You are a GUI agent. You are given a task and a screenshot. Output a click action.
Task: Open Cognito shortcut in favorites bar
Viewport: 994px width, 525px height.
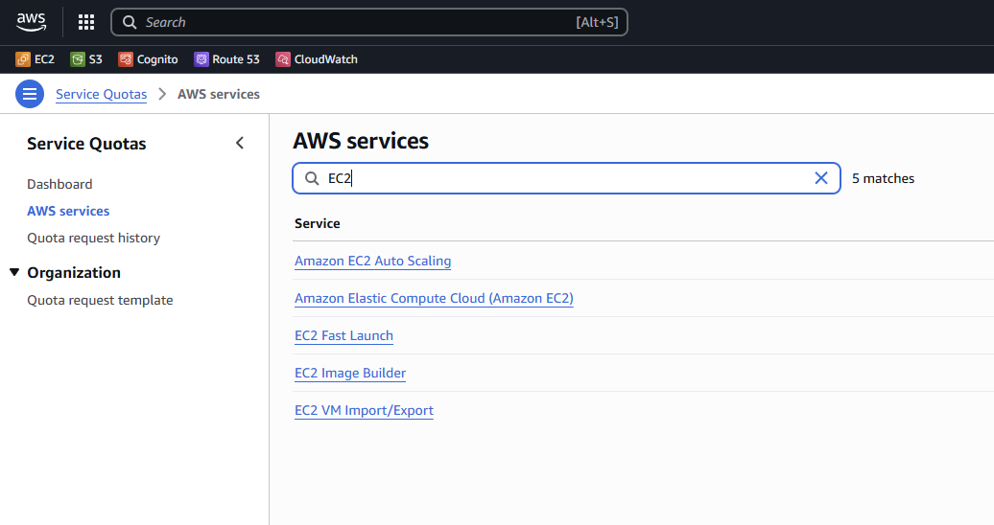click(x=148, y=59)
